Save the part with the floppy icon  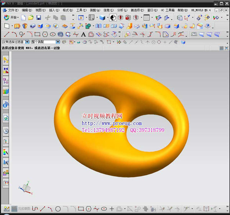[x=39, y=18]
